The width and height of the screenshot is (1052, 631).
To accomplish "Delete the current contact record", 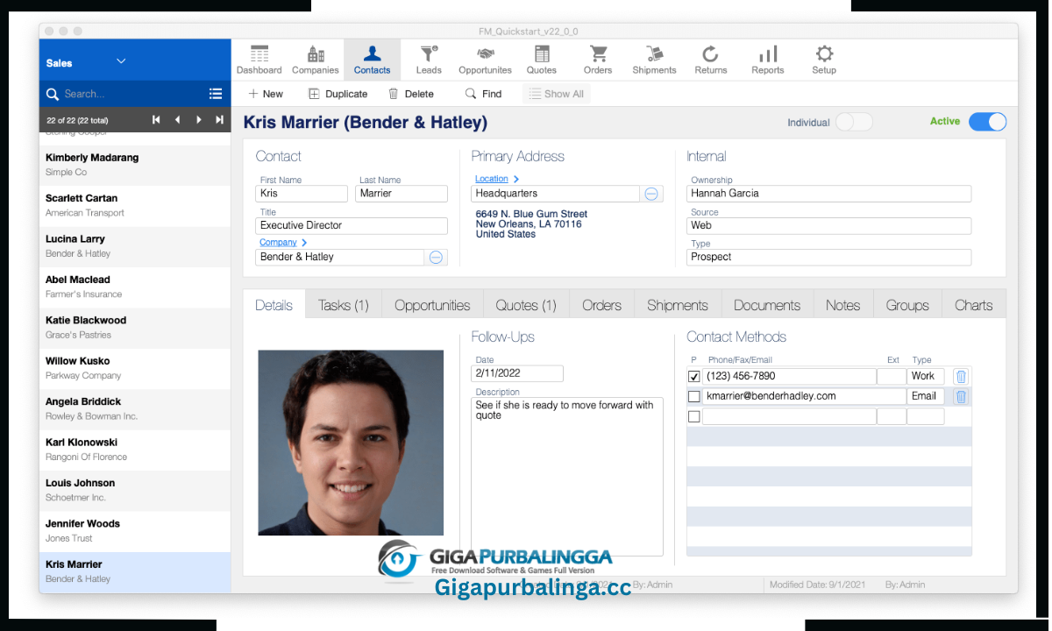I will point(411,94).
